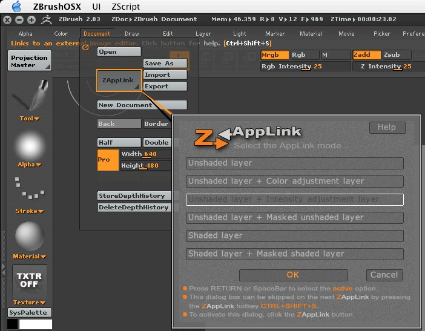Image resolution: width=425 pixels, height=331 pixels.
Task: Select Unshaded layer mode
Action: point(295,163)
